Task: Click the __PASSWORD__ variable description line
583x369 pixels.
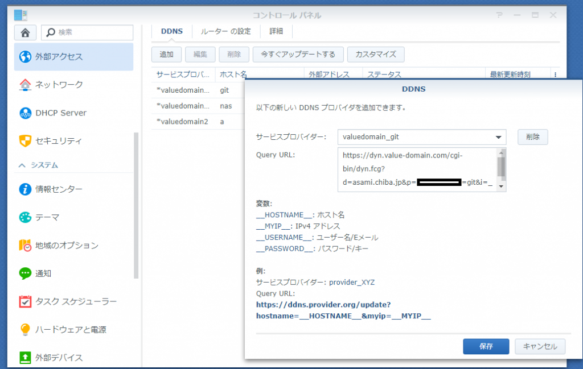Action: (x=312, y=248)
